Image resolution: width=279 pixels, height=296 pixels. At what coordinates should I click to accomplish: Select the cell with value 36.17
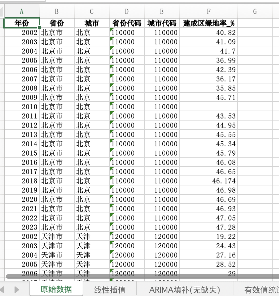(x=209, y=79)
